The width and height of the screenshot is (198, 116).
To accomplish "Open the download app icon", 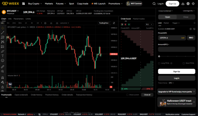I will click(183, 4).
